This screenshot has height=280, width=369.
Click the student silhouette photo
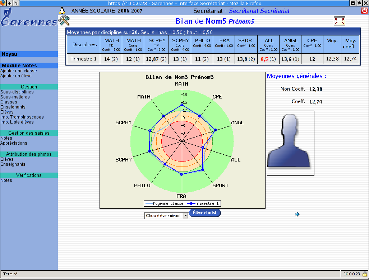point(290,143)
